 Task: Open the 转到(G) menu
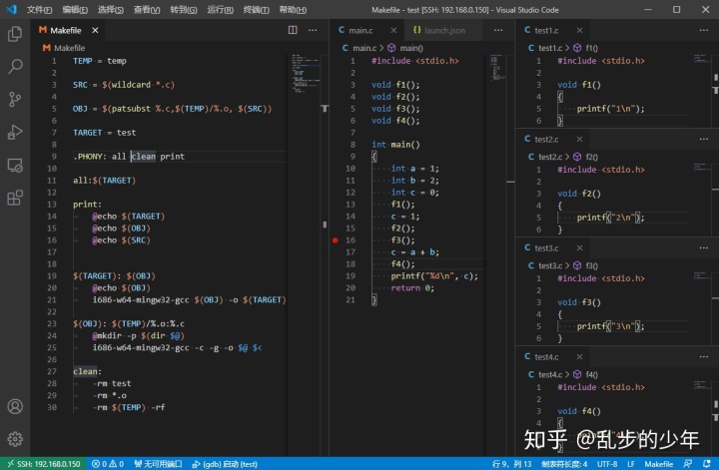point(184,10)
